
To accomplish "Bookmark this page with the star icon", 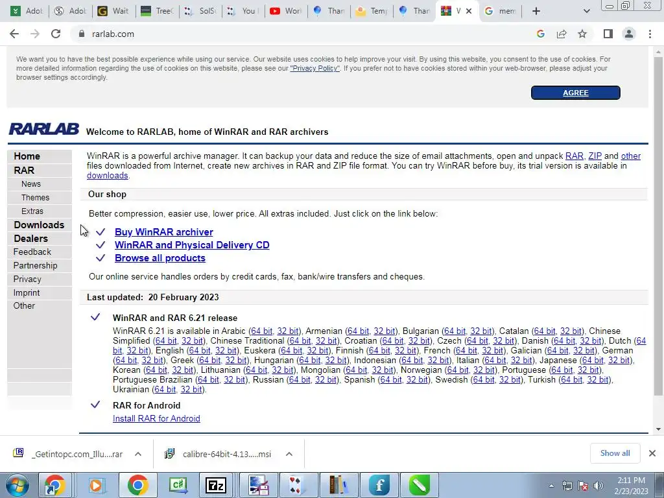I will (x=582, y=34).
